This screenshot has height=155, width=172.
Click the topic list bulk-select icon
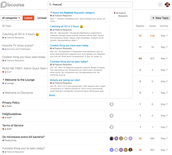(3, 26)
